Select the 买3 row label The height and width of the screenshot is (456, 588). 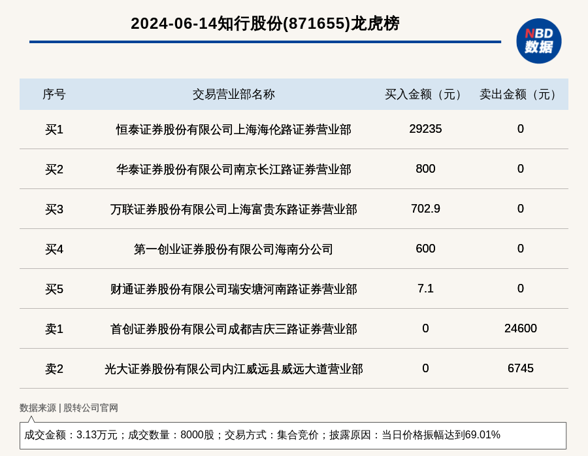(x=54, y=209)
